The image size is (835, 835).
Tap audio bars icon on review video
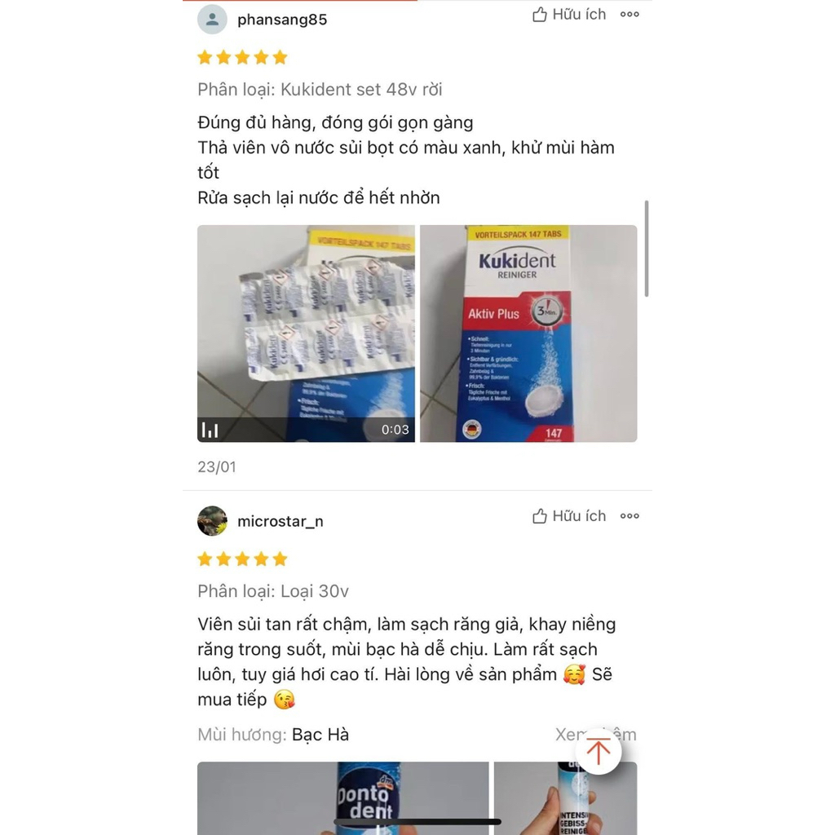tap(210, 430)
